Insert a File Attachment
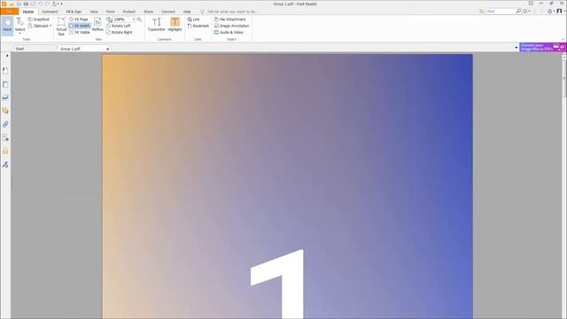The width and height of the screenshot is (567, 319). pyautogui.click(x=230, y=19)
